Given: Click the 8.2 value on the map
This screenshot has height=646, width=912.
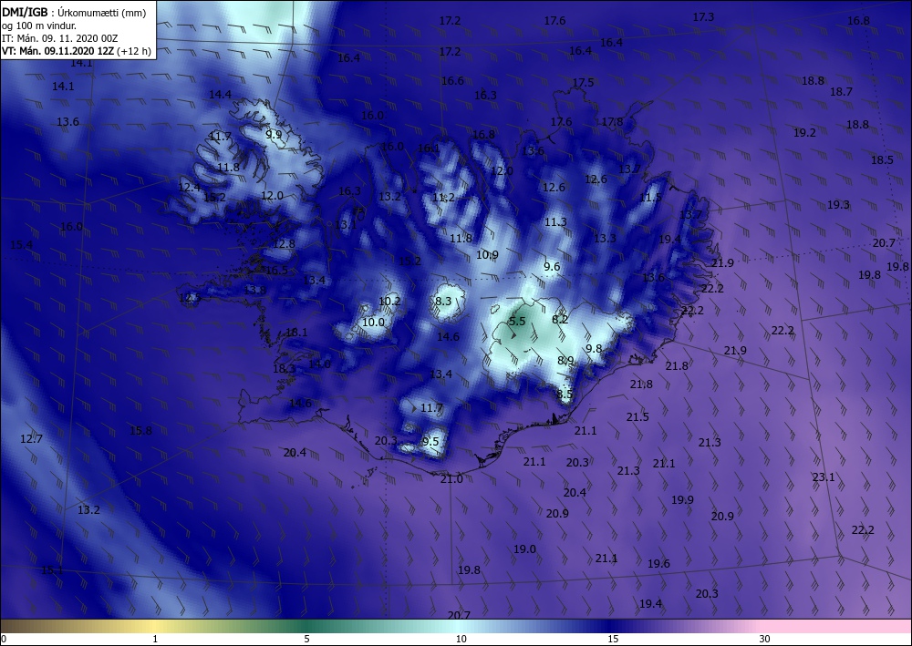Looking at the screenshot, I should (x=560, y=319).
